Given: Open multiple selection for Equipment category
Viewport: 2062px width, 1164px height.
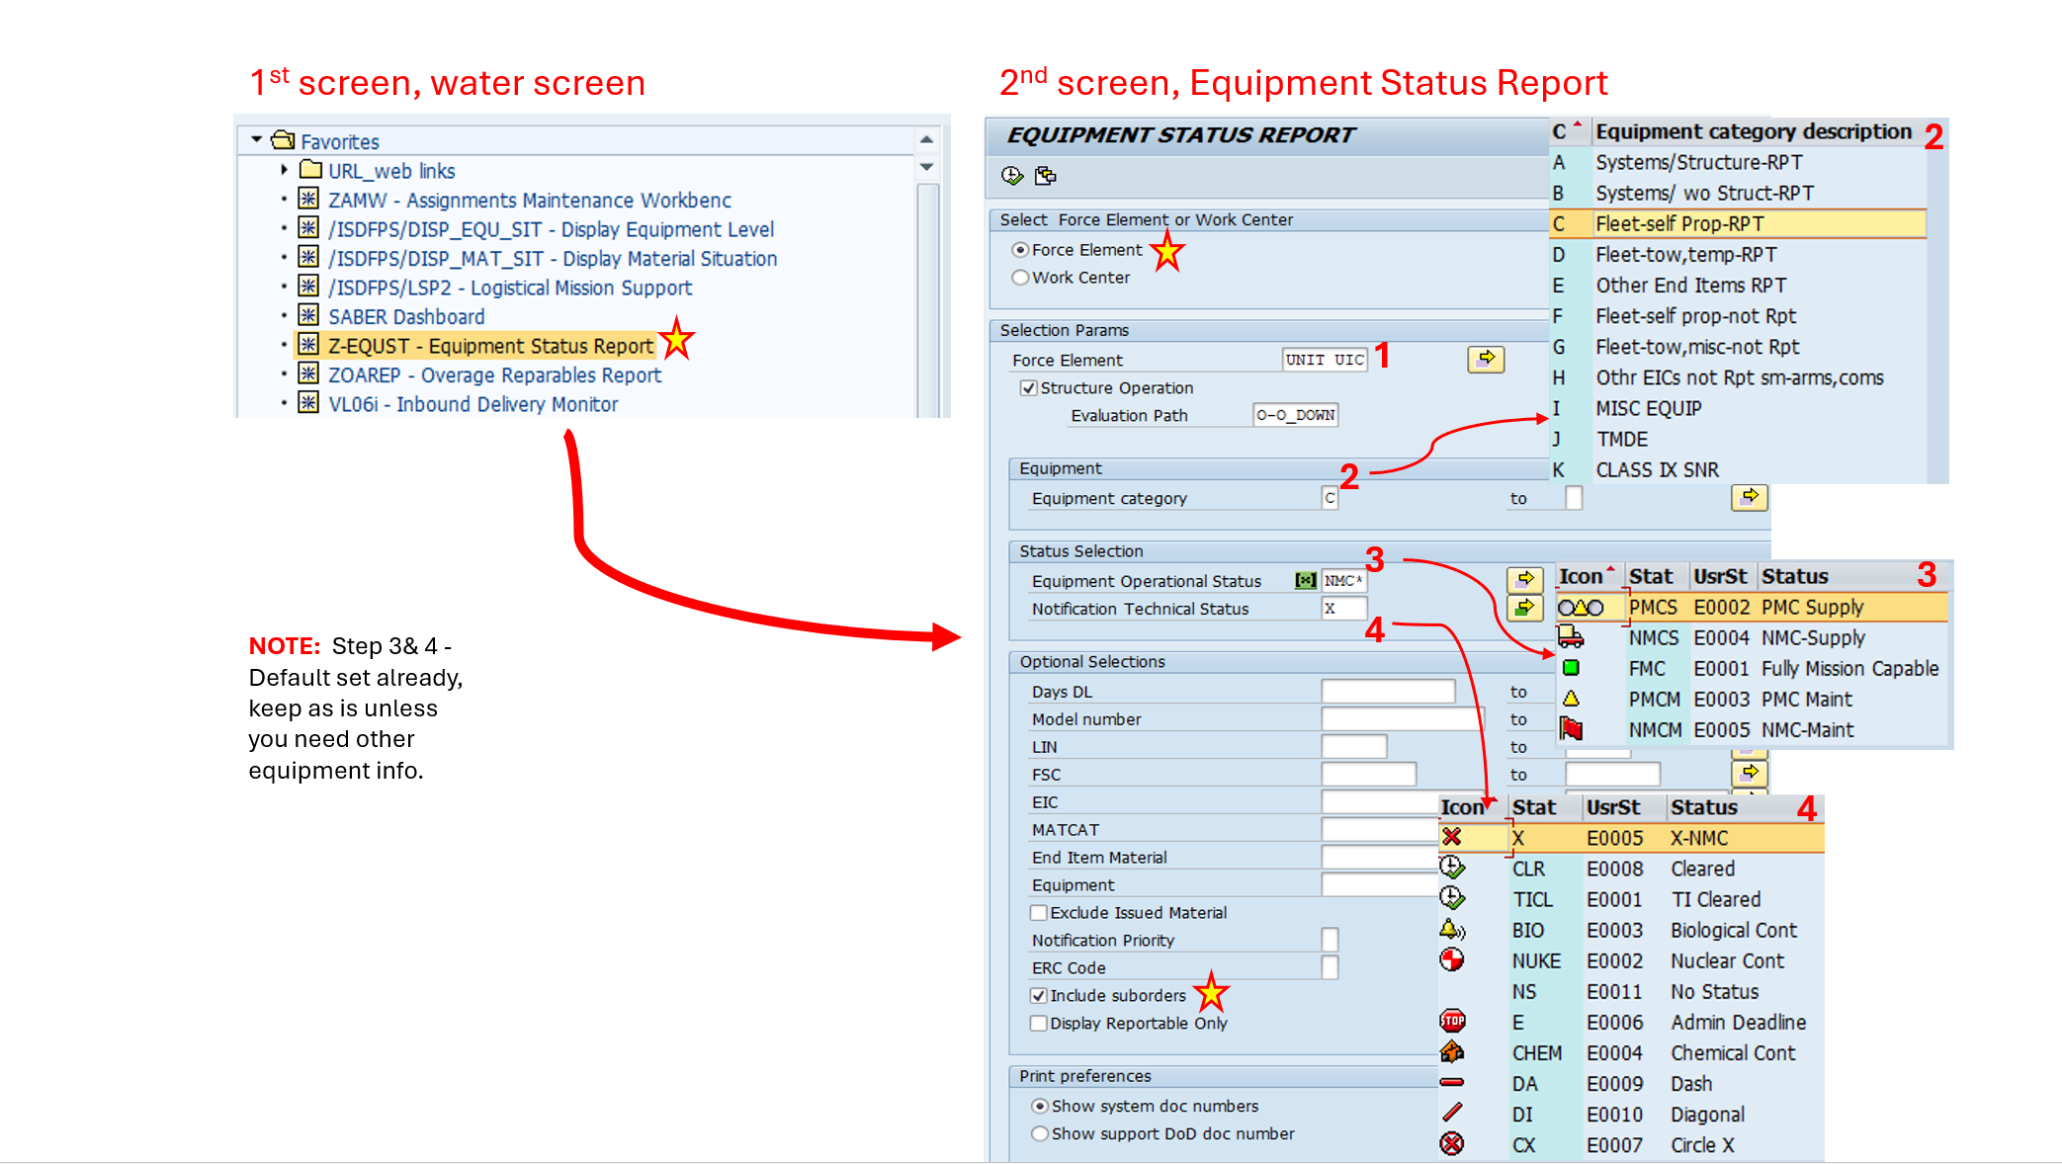Looking at the screenshot, I should point(1750,497).
